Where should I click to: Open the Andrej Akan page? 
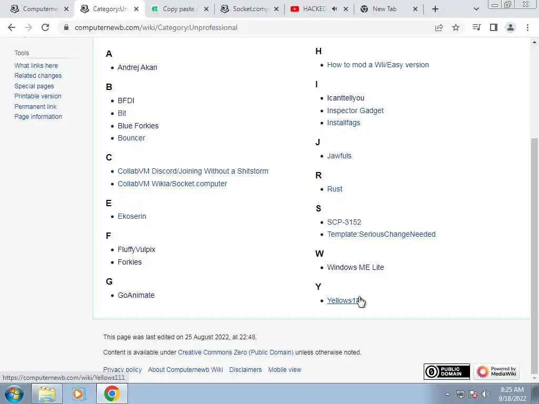pyautogui.click(x=137, y=67)
